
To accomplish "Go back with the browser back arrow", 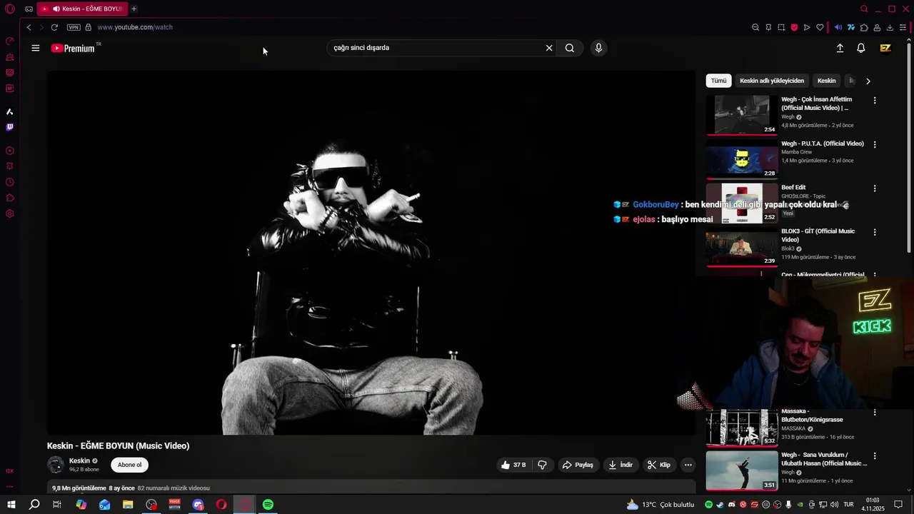I will pos(29,27).
